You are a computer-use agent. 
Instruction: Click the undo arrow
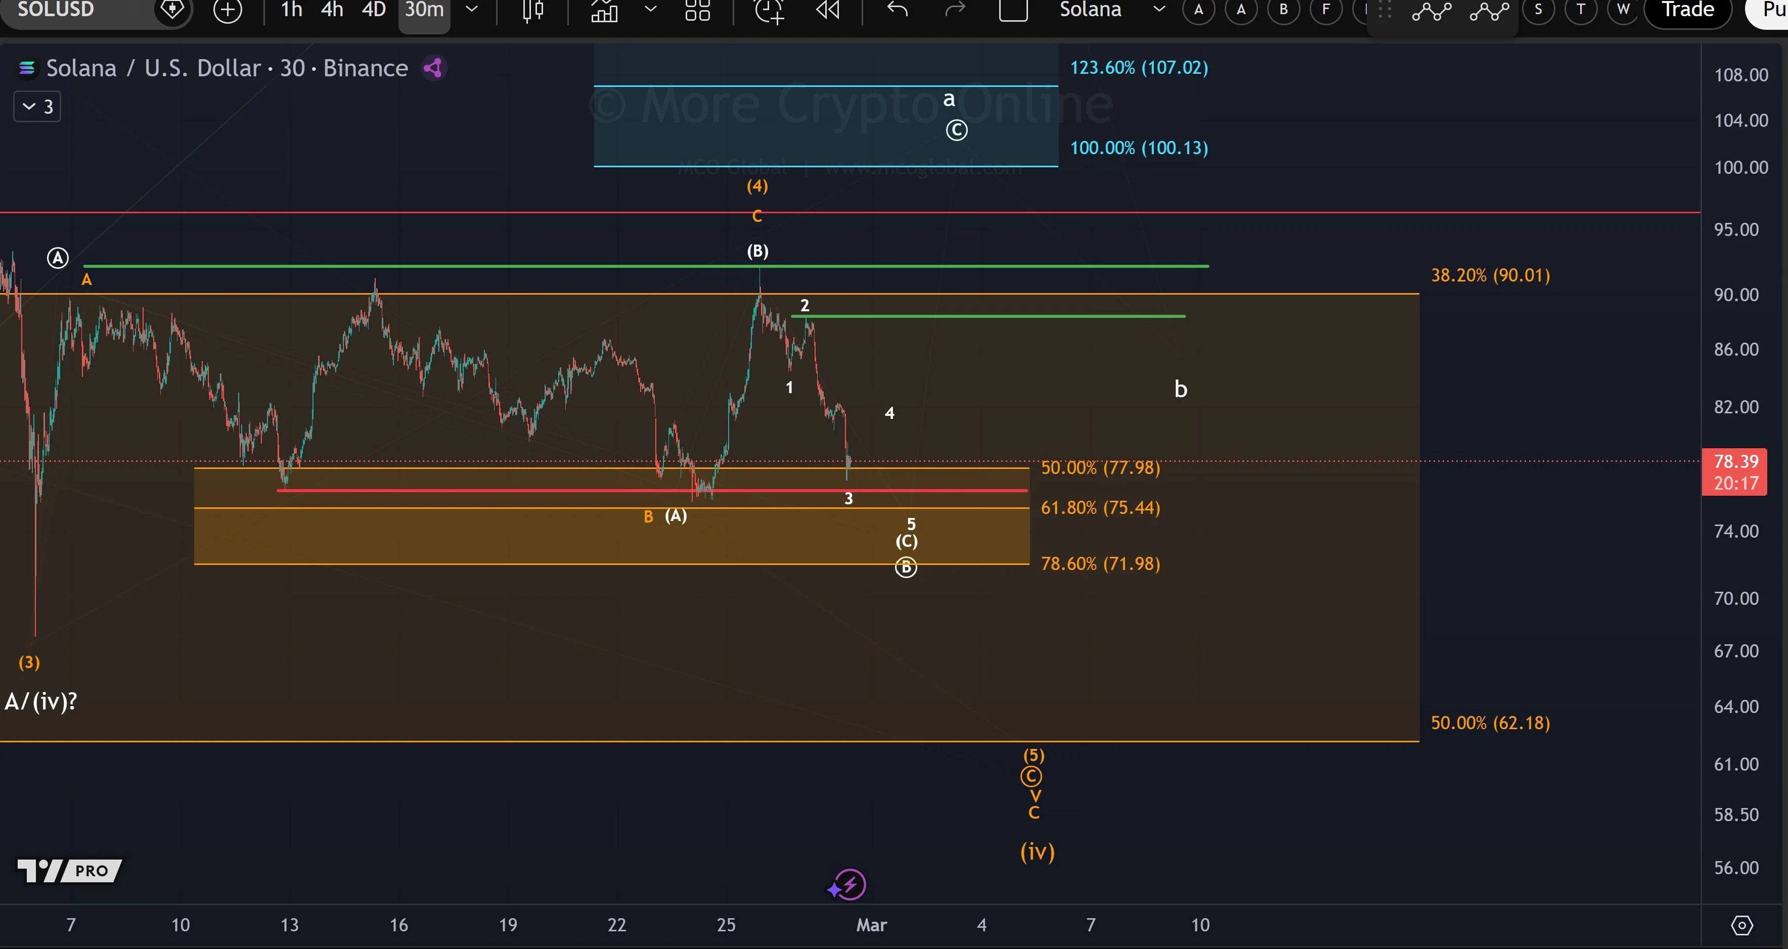pyautogui.click(x=898, y=10)
